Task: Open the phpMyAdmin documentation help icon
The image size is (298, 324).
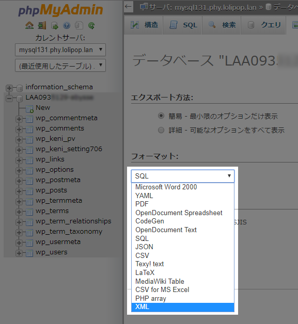Action: (67, 26)
